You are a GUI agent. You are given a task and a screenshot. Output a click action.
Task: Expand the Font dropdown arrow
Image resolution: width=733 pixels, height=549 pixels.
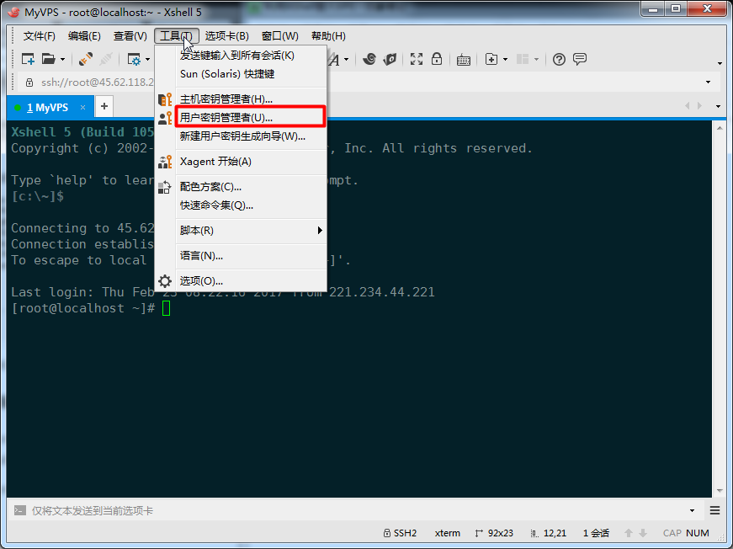click(x=347, y=60)
